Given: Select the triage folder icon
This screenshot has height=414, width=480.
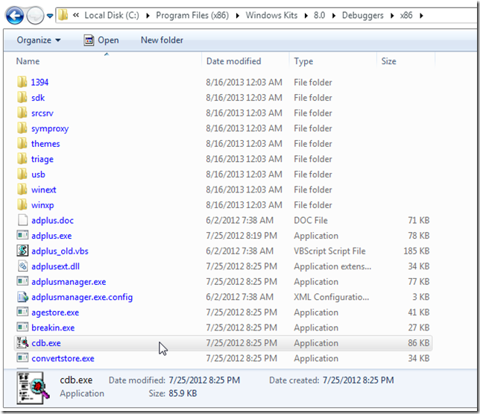Looking at the screenshot, I should 22,158.
